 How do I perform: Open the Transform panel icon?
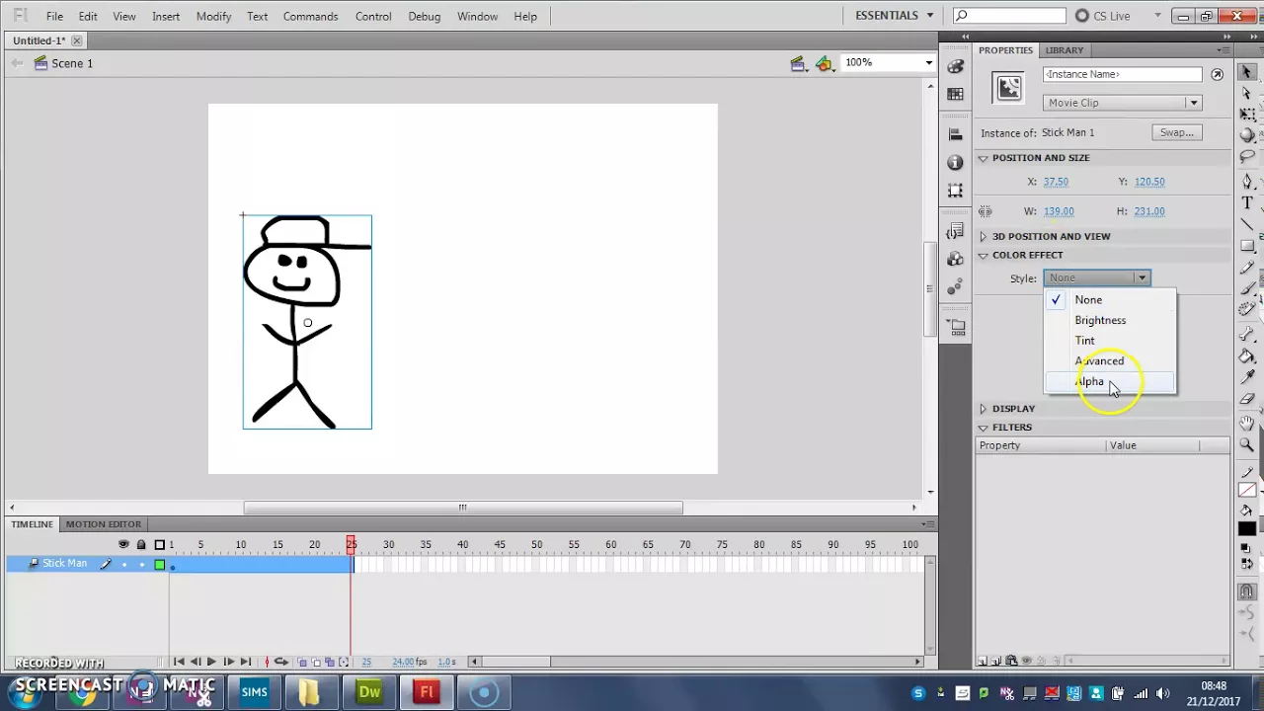click(x=955, y=190)
